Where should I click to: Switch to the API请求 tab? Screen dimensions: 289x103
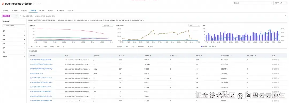(42, 10)
